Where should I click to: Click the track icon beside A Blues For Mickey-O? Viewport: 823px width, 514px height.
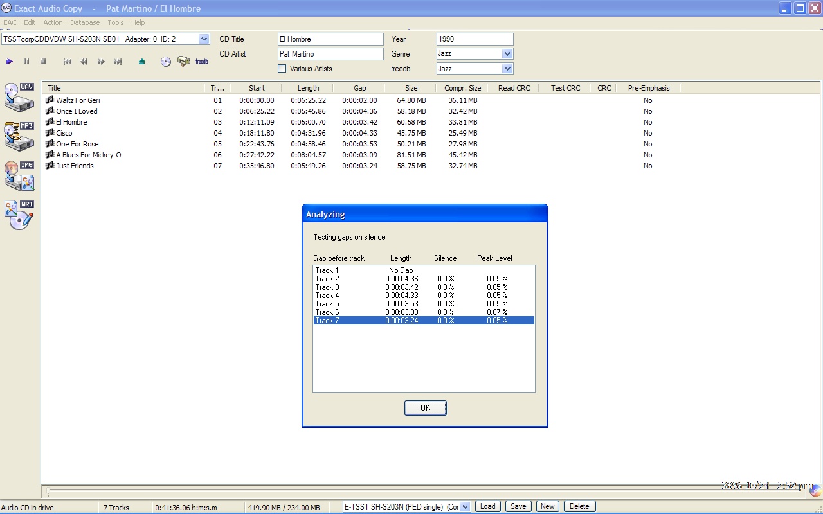tap(50, 154)
